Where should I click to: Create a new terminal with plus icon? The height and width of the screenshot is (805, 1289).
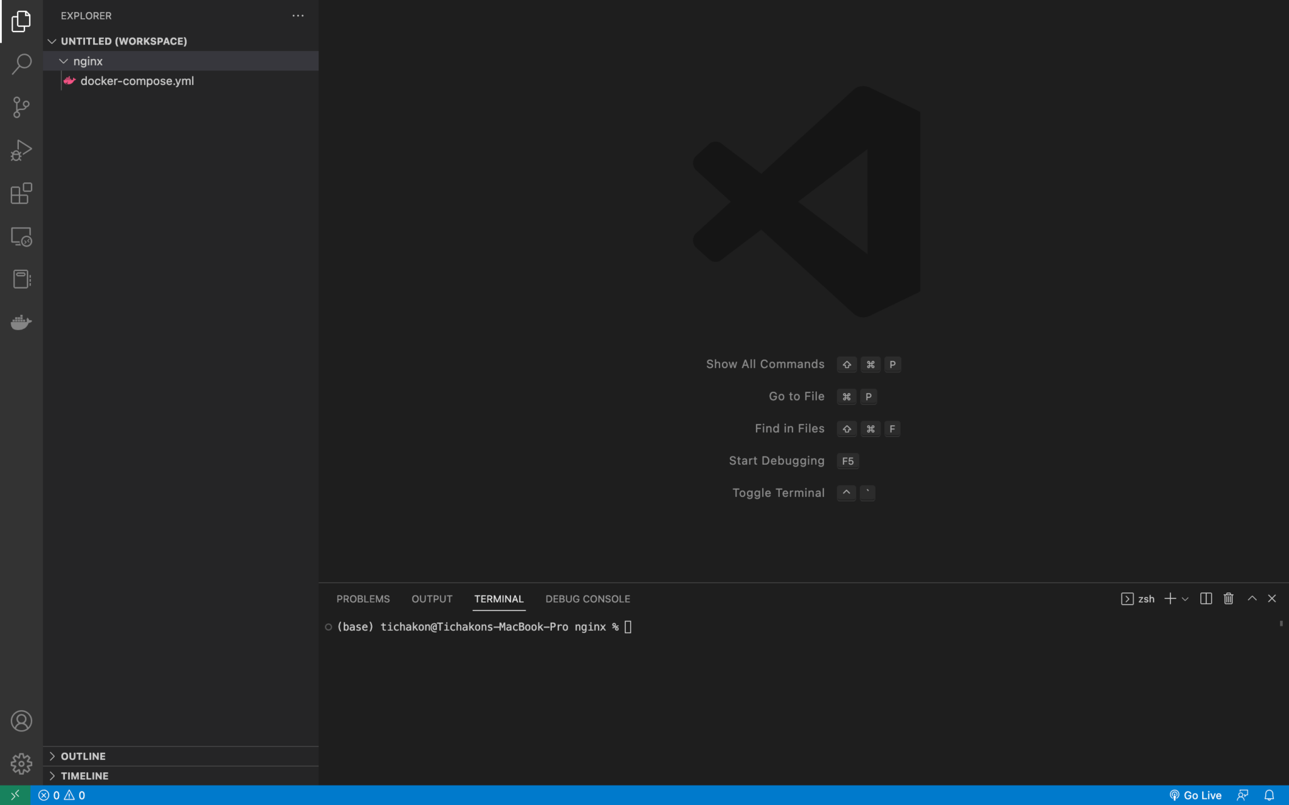click(x=1169, y=598)
